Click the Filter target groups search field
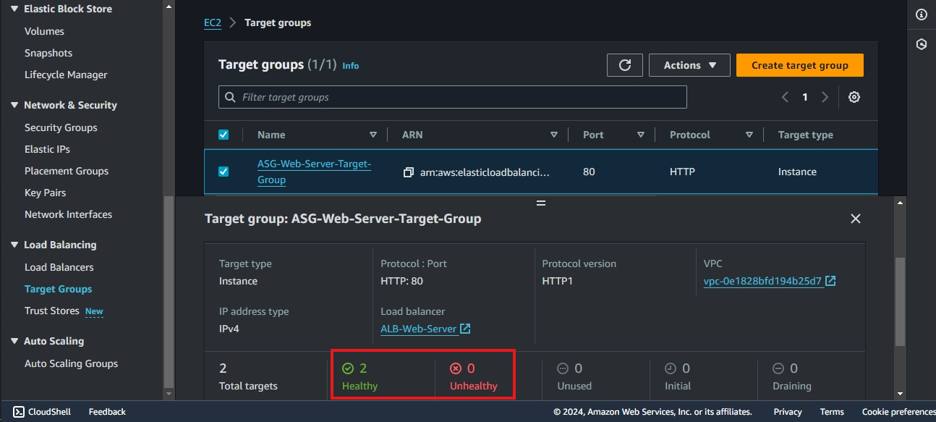Image resolution: width=936 pixels, height=422 pixels. click(x=453, y=97)
